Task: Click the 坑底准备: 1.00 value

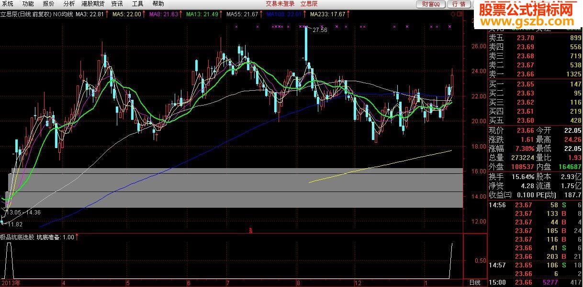Action: coord(56,236)
